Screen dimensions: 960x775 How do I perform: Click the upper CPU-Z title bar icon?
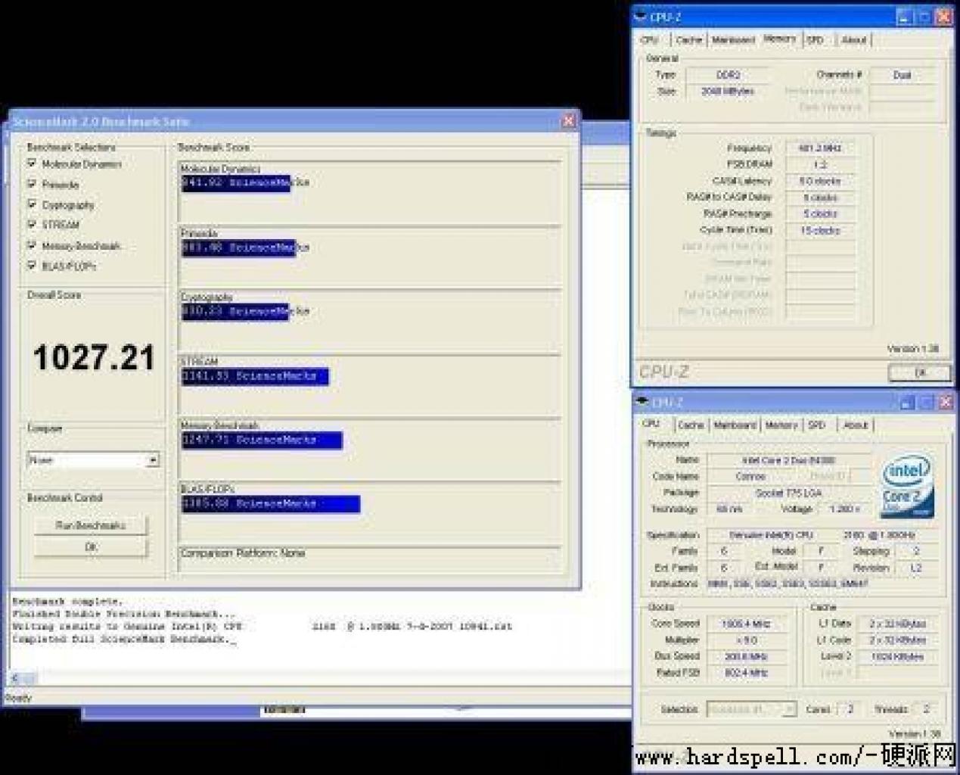click(641, 16)
